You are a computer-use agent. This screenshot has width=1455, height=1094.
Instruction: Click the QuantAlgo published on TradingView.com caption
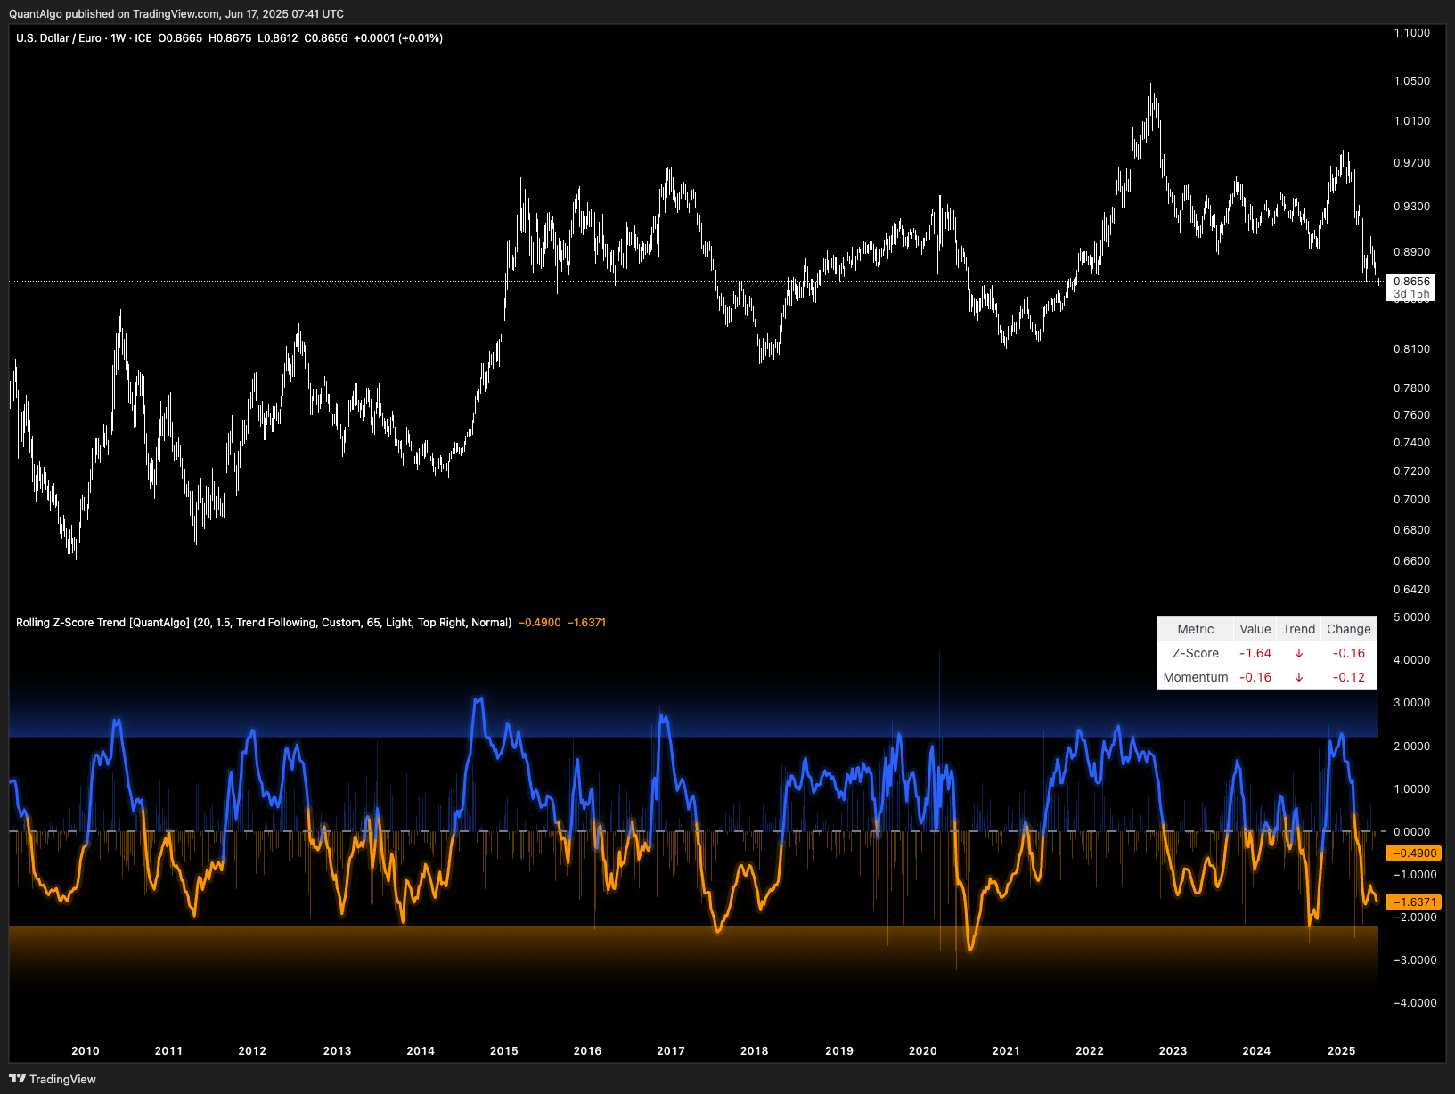[176, 14]
